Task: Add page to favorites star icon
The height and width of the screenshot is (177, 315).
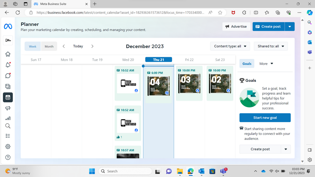Action: (220, 13)
